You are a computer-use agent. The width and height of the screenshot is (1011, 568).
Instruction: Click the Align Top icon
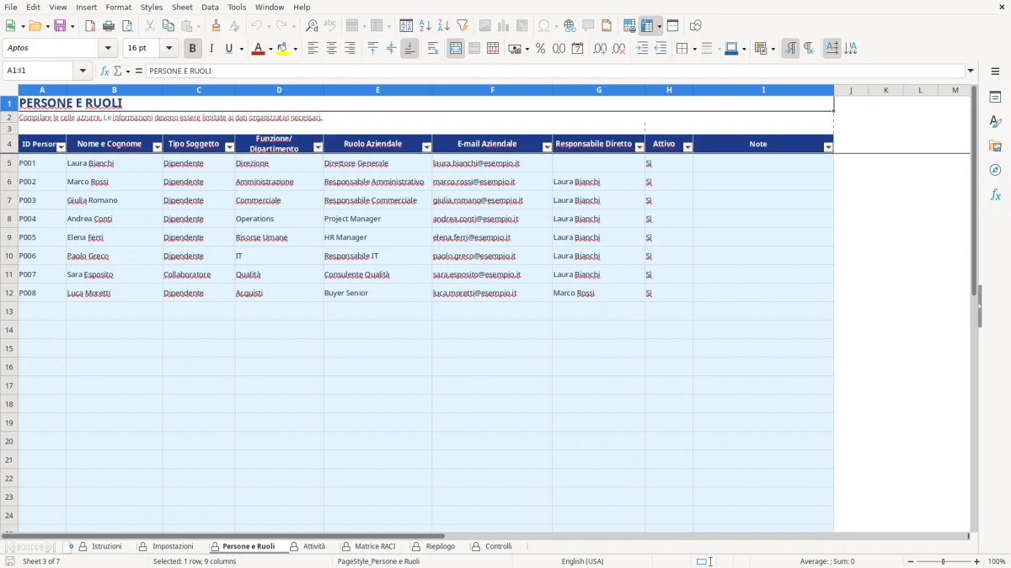click(373, 49)
